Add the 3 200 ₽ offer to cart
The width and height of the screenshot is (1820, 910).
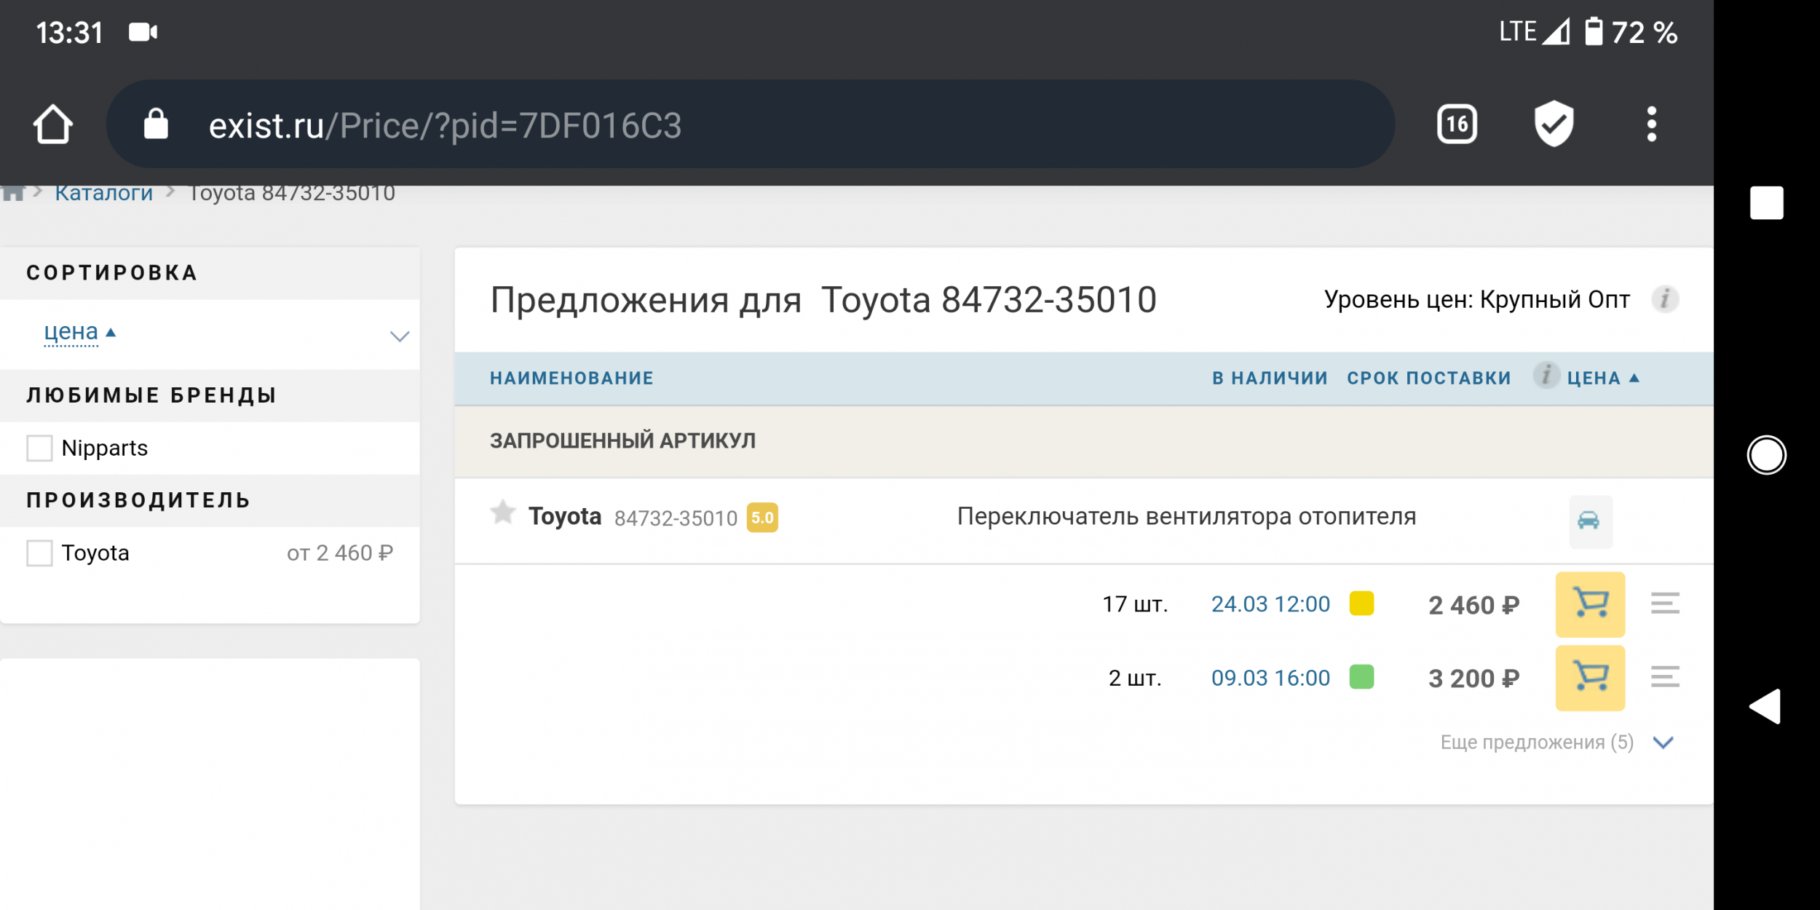tap(1590, 678)
